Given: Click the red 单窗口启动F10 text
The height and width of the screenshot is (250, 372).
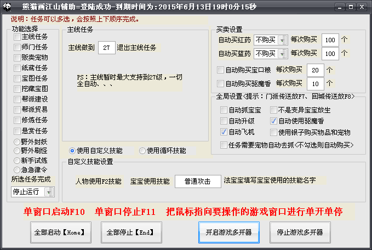Looking at the screenshot, I should [54, 212].
